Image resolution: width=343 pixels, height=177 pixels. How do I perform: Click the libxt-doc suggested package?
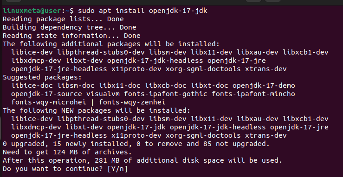click(x=210, y=85)
